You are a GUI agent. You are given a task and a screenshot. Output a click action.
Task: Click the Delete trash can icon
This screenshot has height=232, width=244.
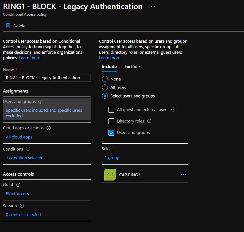click(8, 26)
